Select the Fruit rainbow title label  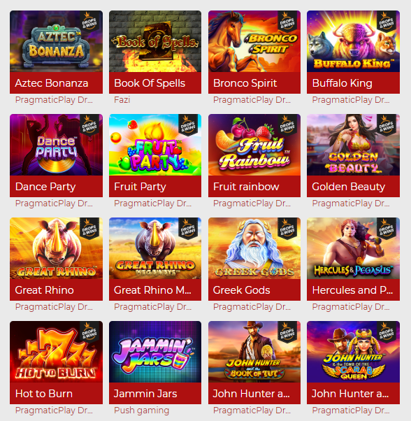pyautogui.click(x=246, y=187)
